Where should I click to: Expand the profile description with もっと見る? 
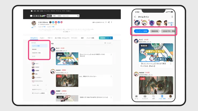[67, 32]
